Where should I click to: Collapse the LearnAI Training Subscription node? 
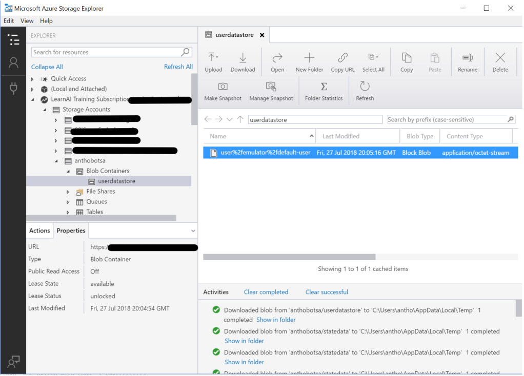pos(32,99)
